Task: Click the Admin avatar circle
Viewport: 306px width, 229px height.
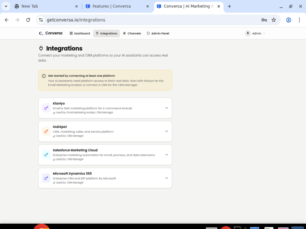Action: [248, 33]
